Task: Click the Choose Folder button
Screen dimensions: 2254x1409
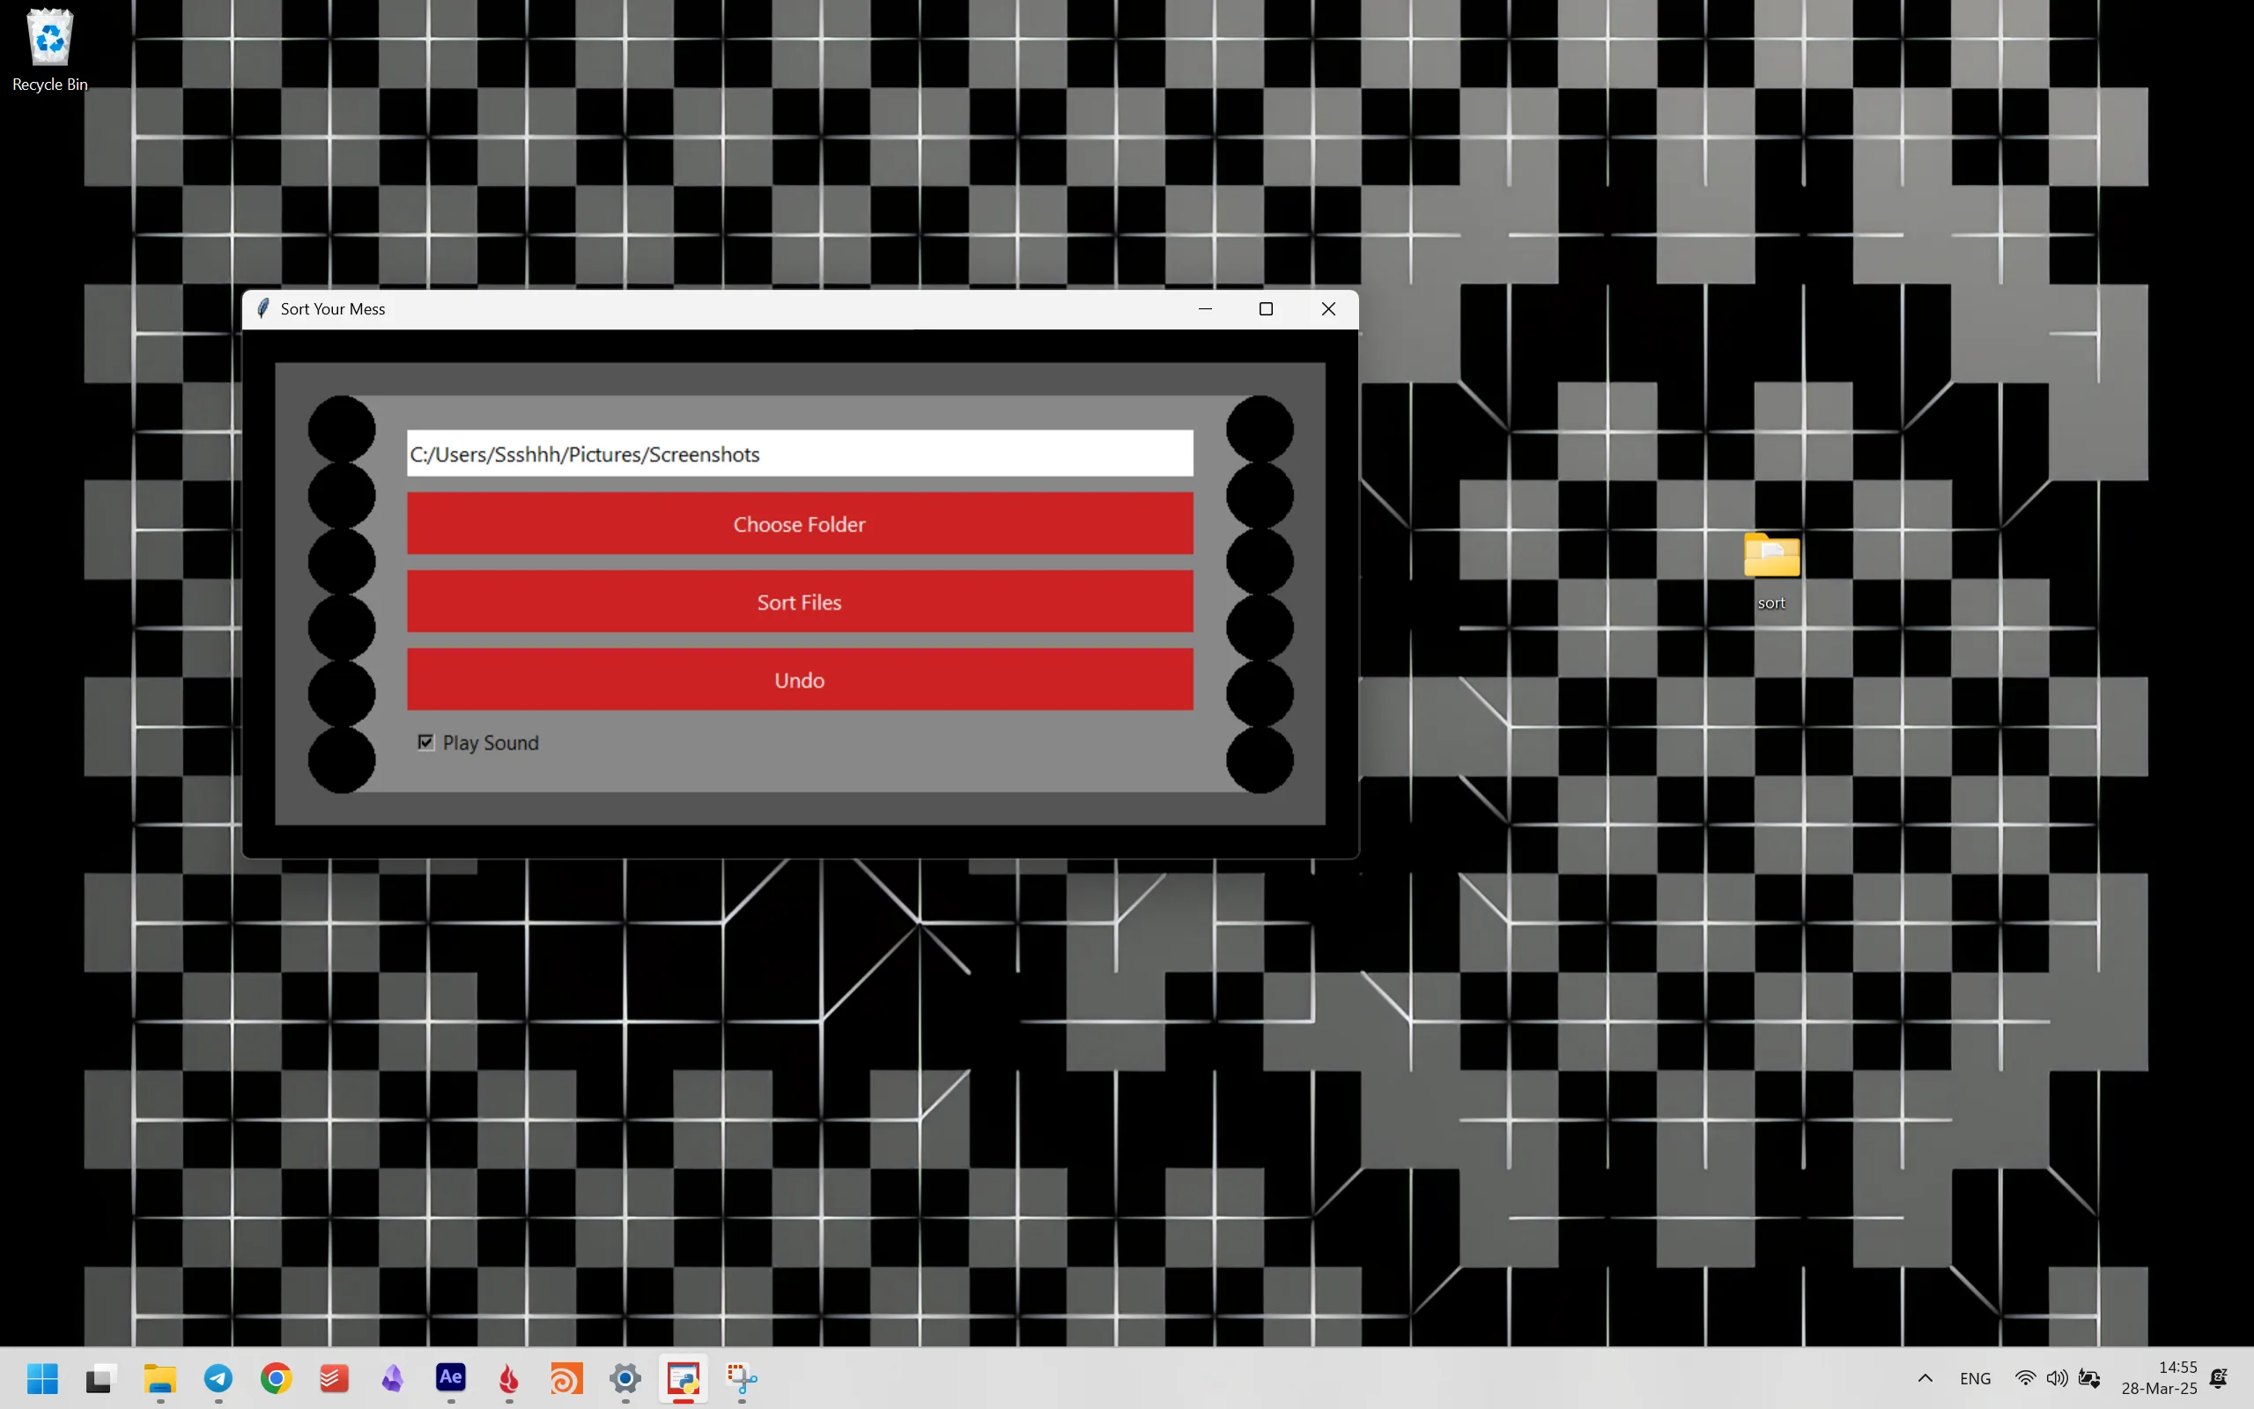Action: pyautogui.click(x=800, y=524)
